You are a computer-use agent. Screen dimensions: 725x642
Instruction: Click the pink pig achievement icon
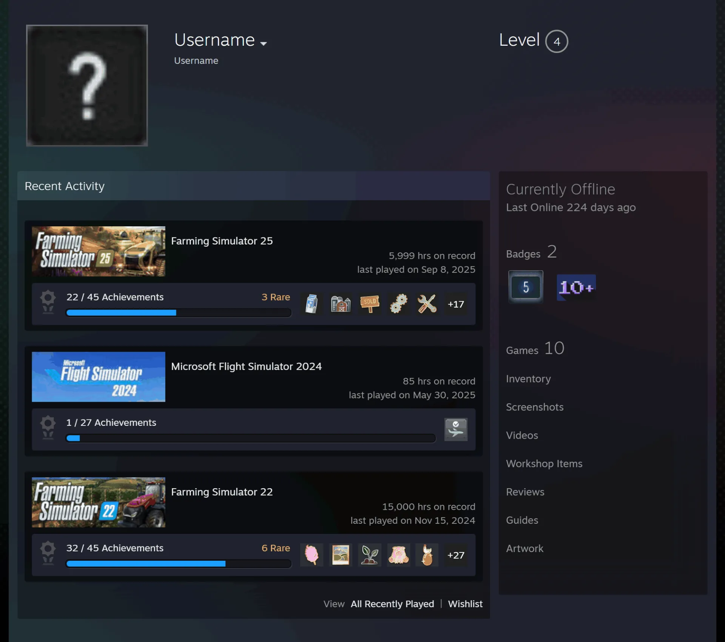pos(398,555)
